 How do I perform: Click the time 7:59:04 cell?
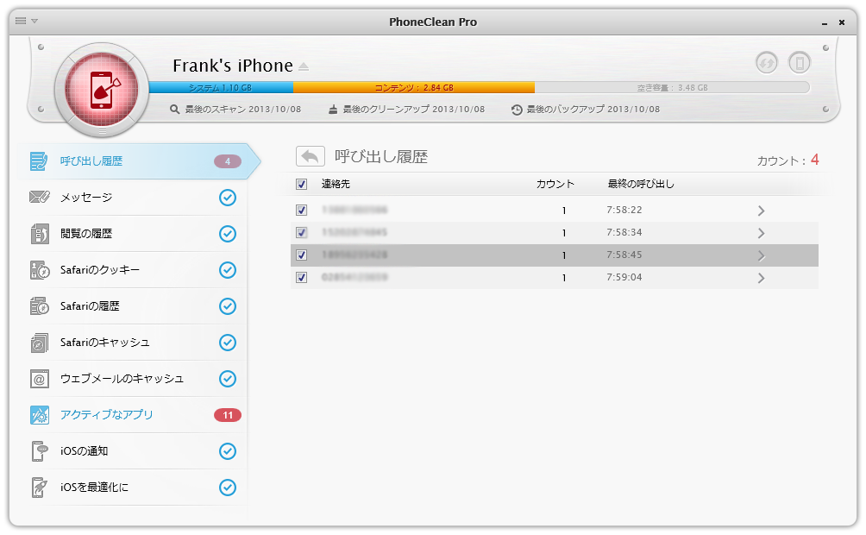point(624,278)
